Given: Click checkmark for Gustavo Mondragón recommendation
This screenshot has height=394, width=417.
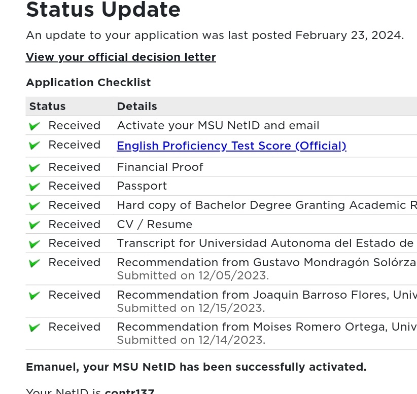Looking at the screenshot, I should coord(34,263).
